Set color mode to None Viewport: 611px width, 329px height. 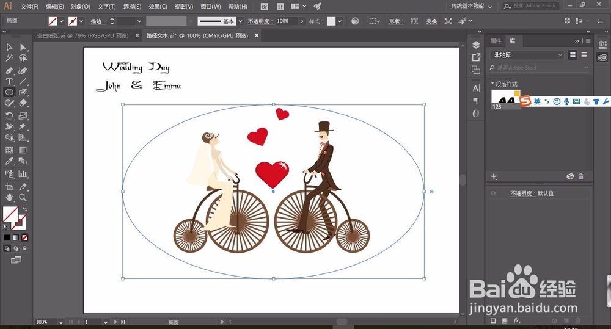[x=24, y=237]
